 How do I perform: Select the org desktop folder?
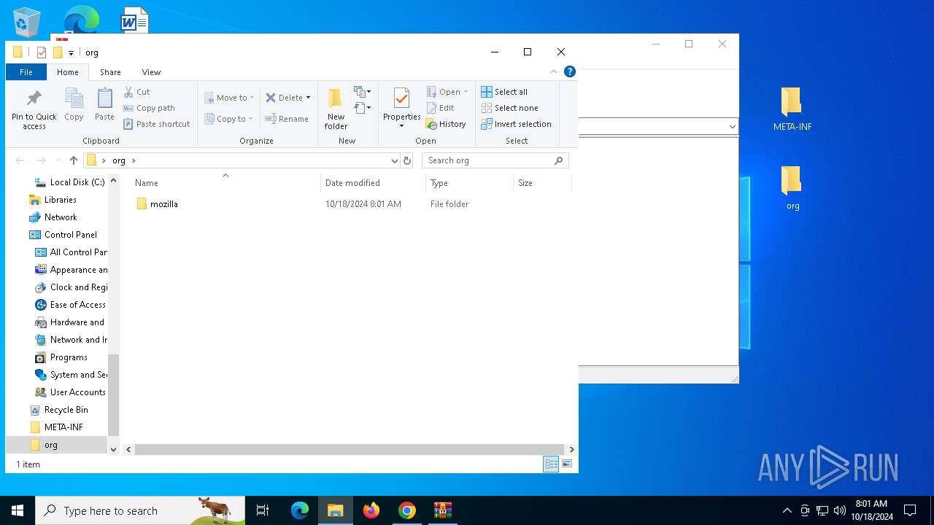click(792, 188)
